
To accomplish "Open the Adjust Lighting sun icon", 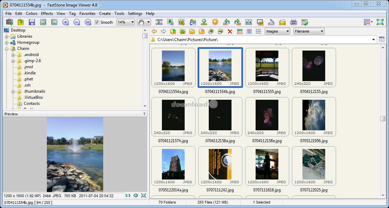I will [x=215, y=22].
